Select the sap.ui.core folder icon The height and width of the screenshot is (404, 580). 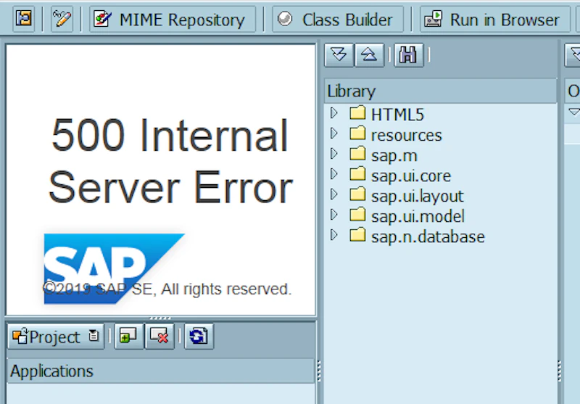click(357, 174)
